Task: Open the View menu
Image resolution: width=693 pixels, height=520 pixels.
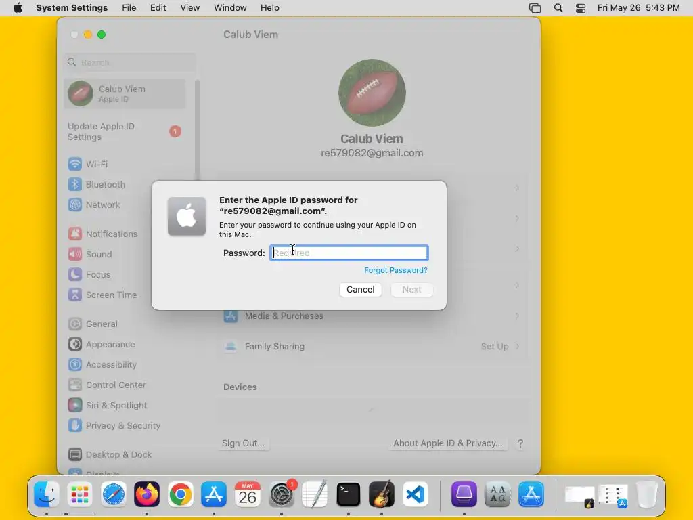Action: tap(189, 8)
